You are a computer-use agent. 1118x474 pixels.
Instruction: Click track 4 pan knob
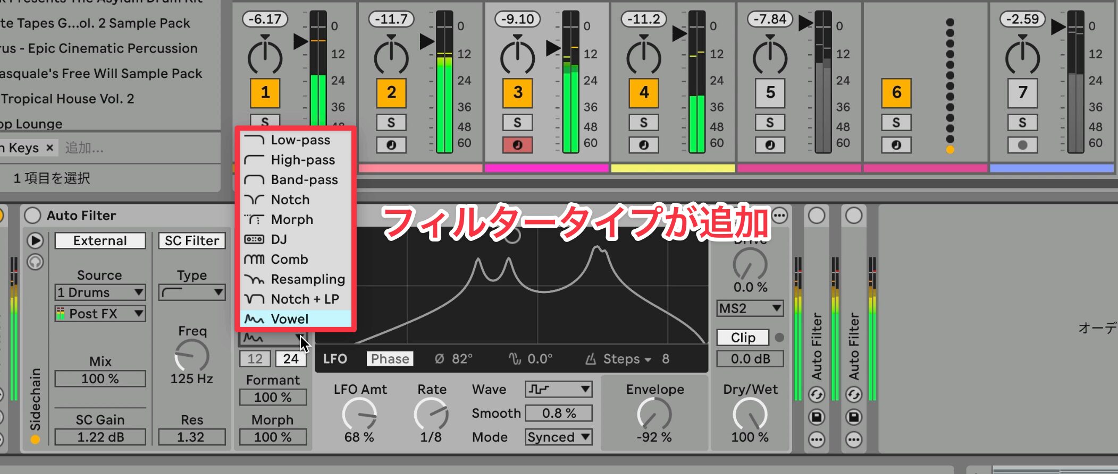tap(644, 55)
